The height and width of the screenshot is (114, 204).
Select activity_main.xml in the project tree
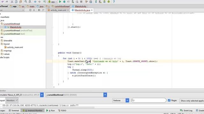(x=15, y=47)
